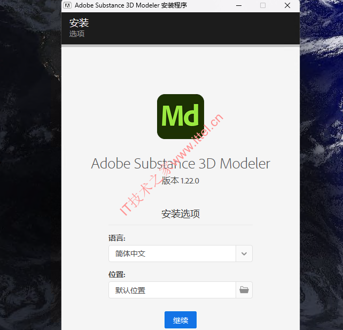
Task: Click the Adobe installer icon in title bar
Action: [x=67, y=5]
